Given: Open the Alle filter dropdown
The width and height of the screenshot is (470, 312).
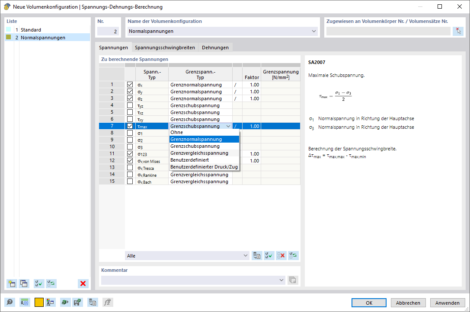Looking at the screenshot, I should tap(246, 256).
